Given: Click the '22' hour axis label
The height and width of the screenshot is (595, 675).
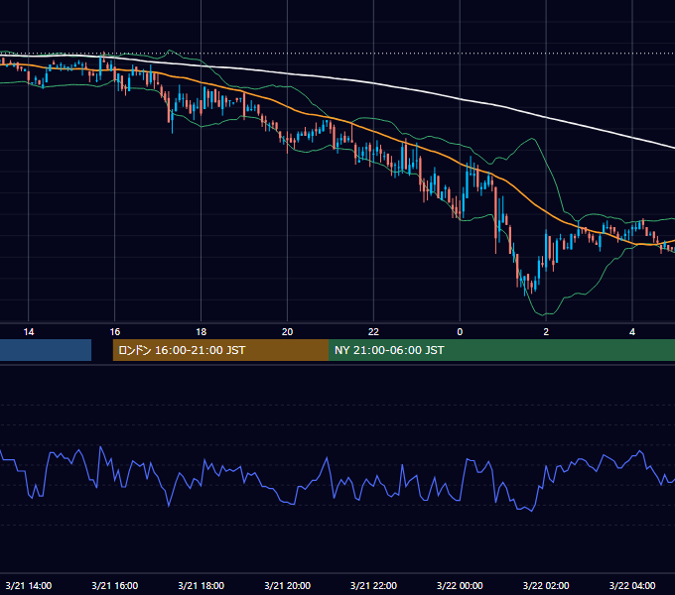Looking at the screenshot, I should coord(373,332).
